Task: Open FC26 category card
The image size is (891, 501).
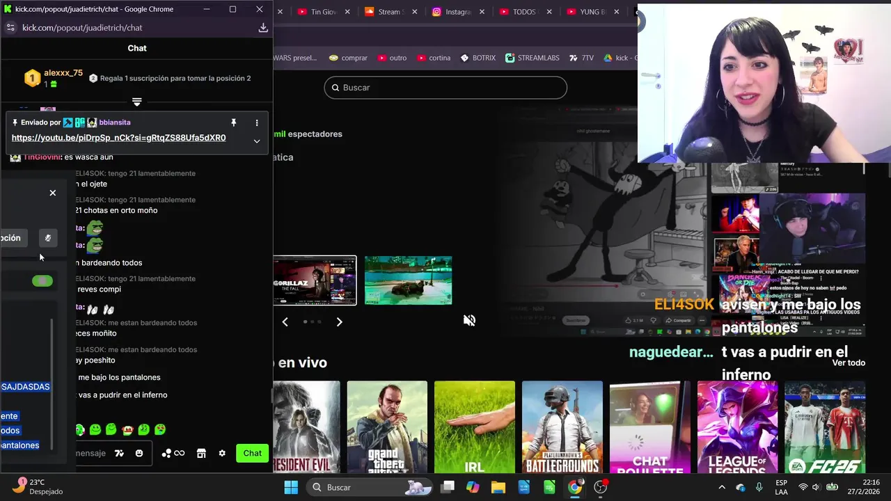Action: (825, 427)
